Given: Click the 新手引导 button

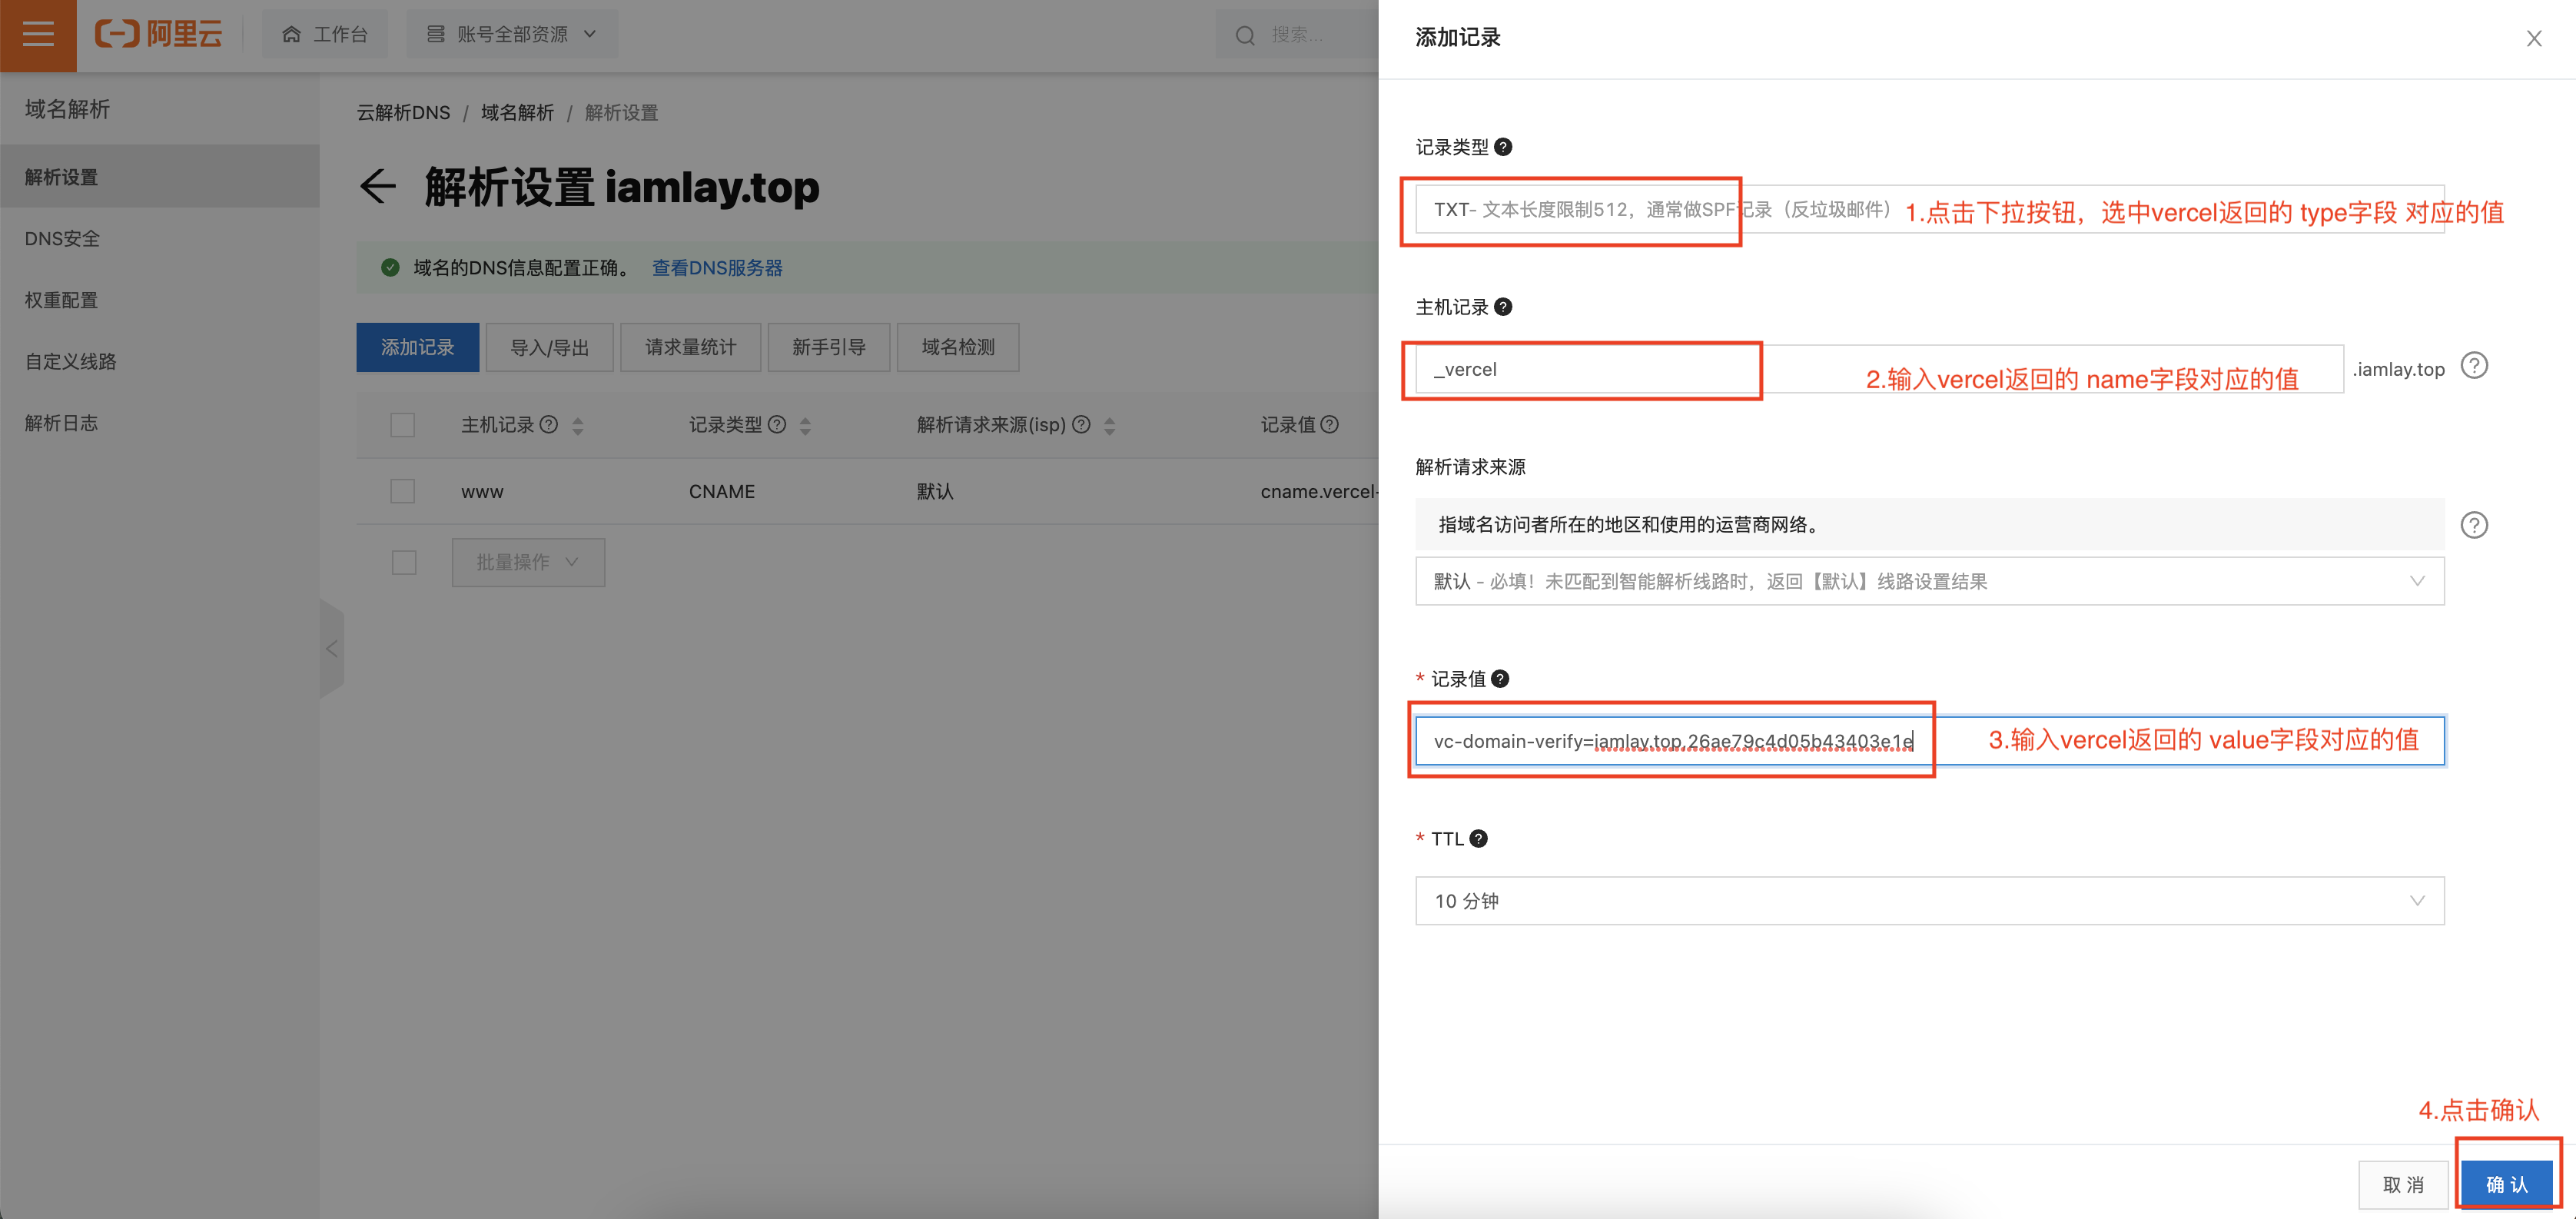Looking at the screenshot, I should 828,347.
